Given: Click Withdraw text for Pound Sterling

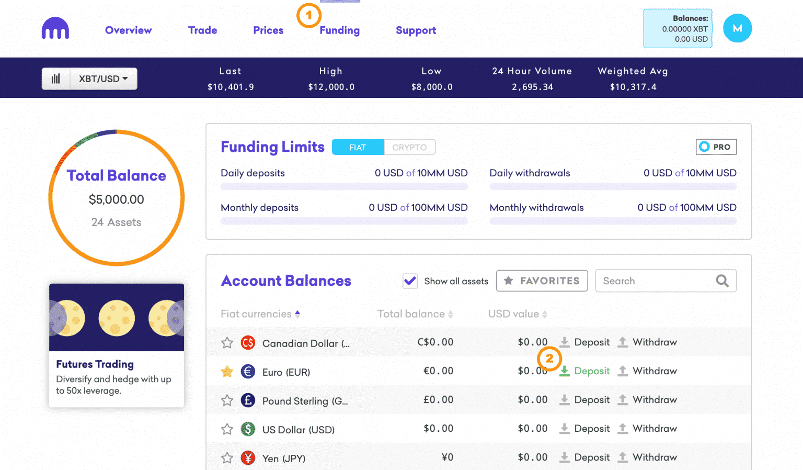Looking at the screenshot, I should (655, 400).
